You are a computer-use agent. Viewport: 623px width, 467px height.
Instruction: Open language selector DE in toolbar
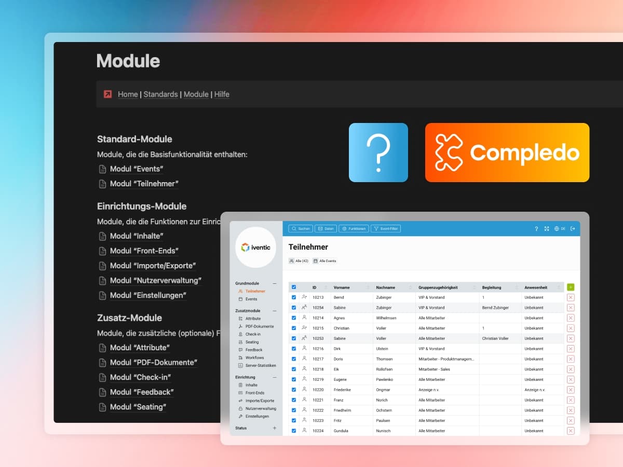560,228
